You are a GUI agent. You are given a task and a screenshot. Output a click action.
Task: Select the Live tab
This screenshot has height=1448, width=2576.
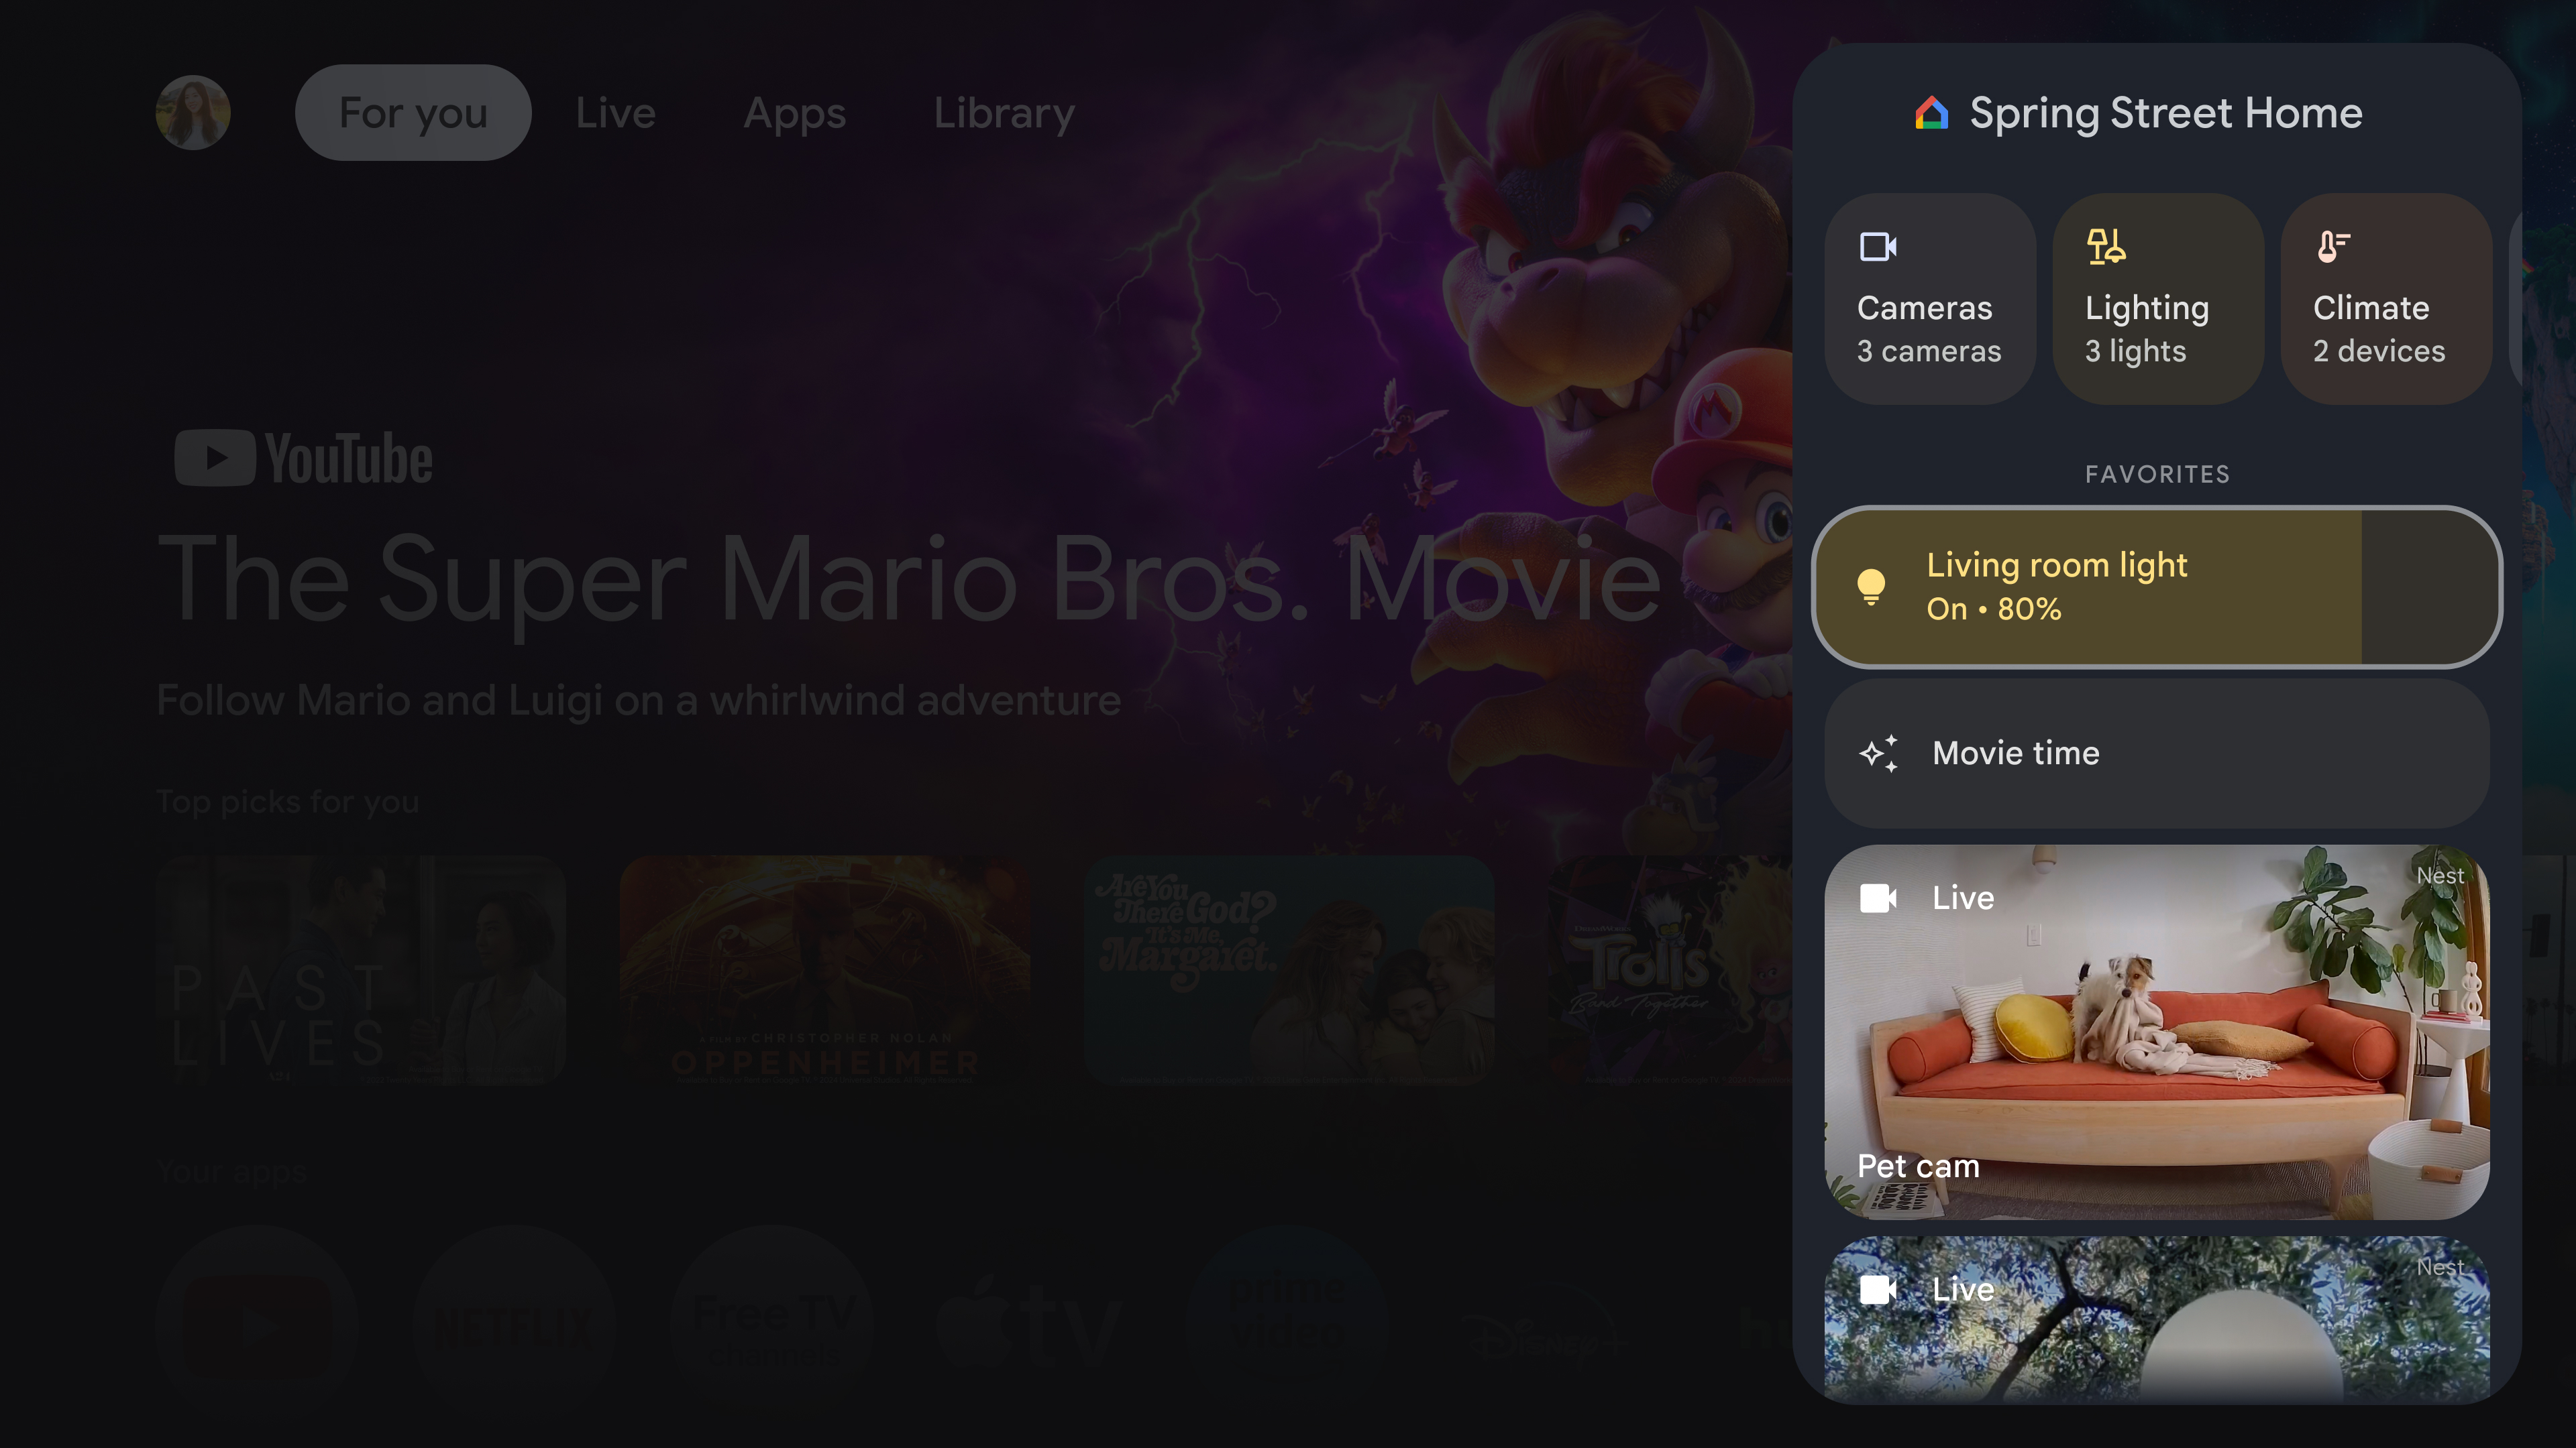pos(614,111)
